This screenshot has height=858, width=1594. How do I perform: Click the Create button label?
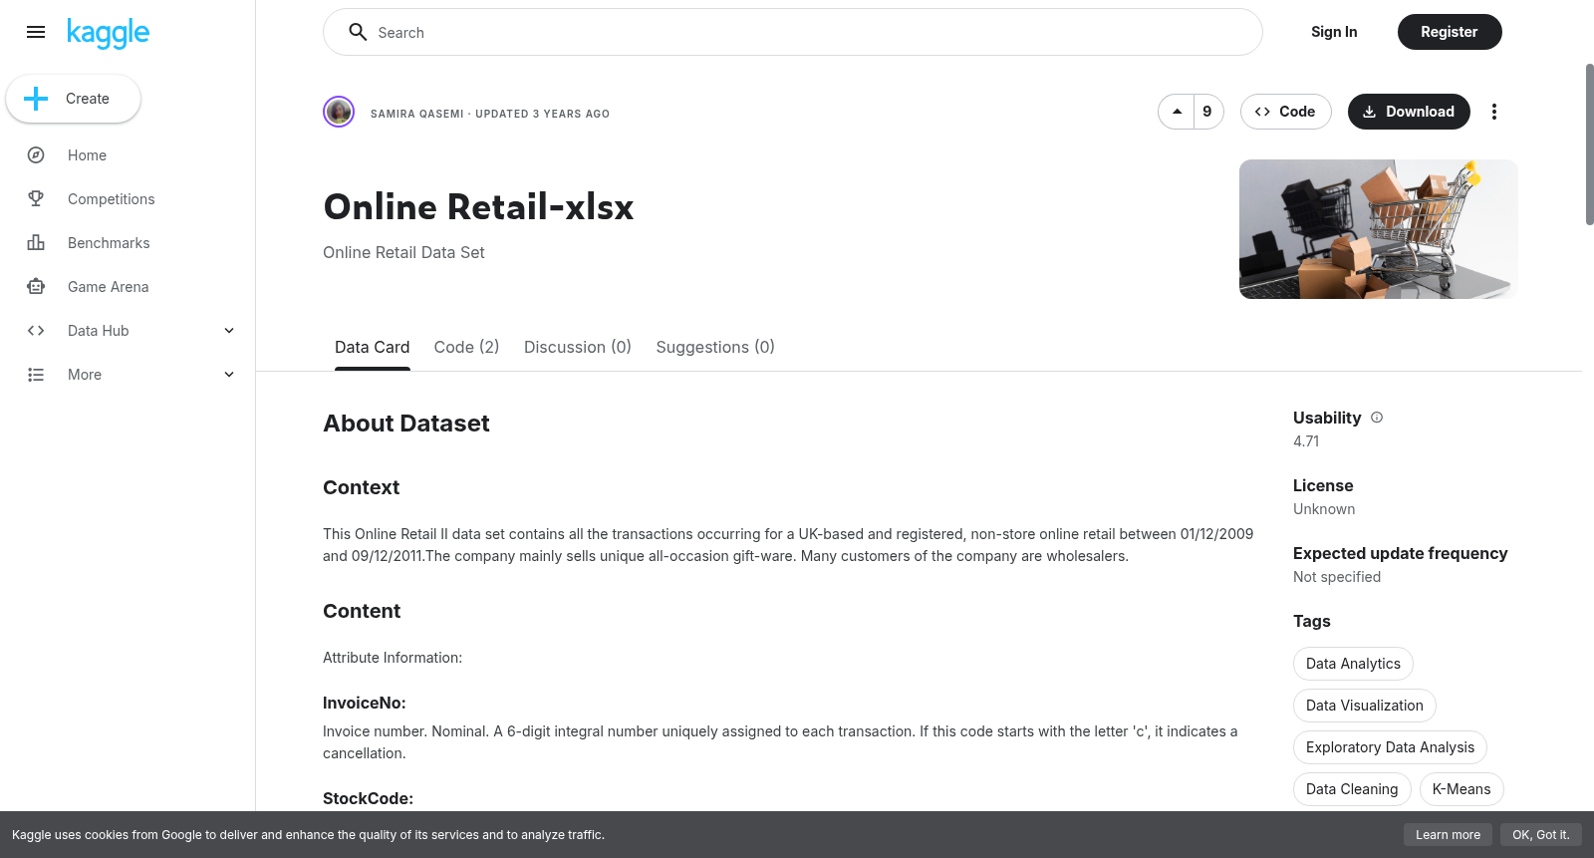[88, 99]
